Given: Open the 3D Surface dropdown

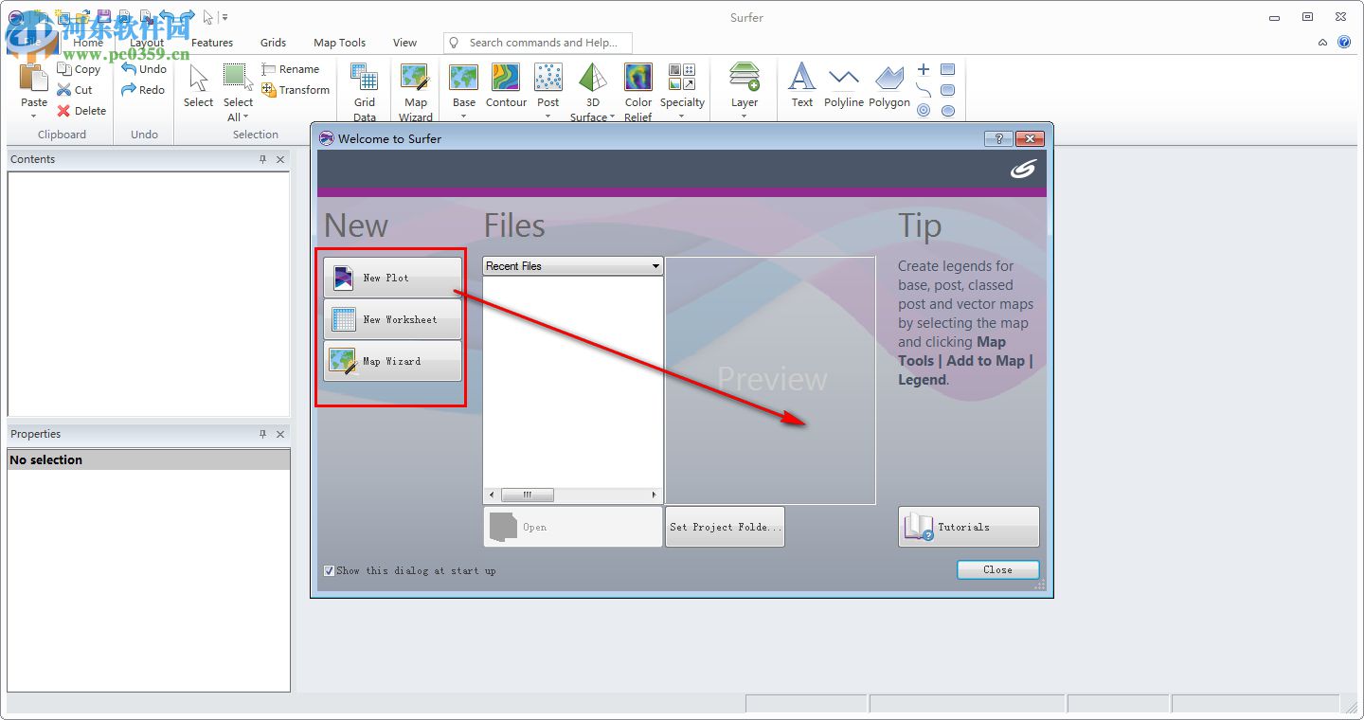Looking at the screenshot, I should coord(612,117).
